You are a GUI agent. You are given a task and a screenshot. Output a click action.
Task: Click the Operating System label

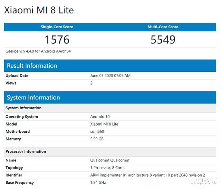[x=22, y=117]
